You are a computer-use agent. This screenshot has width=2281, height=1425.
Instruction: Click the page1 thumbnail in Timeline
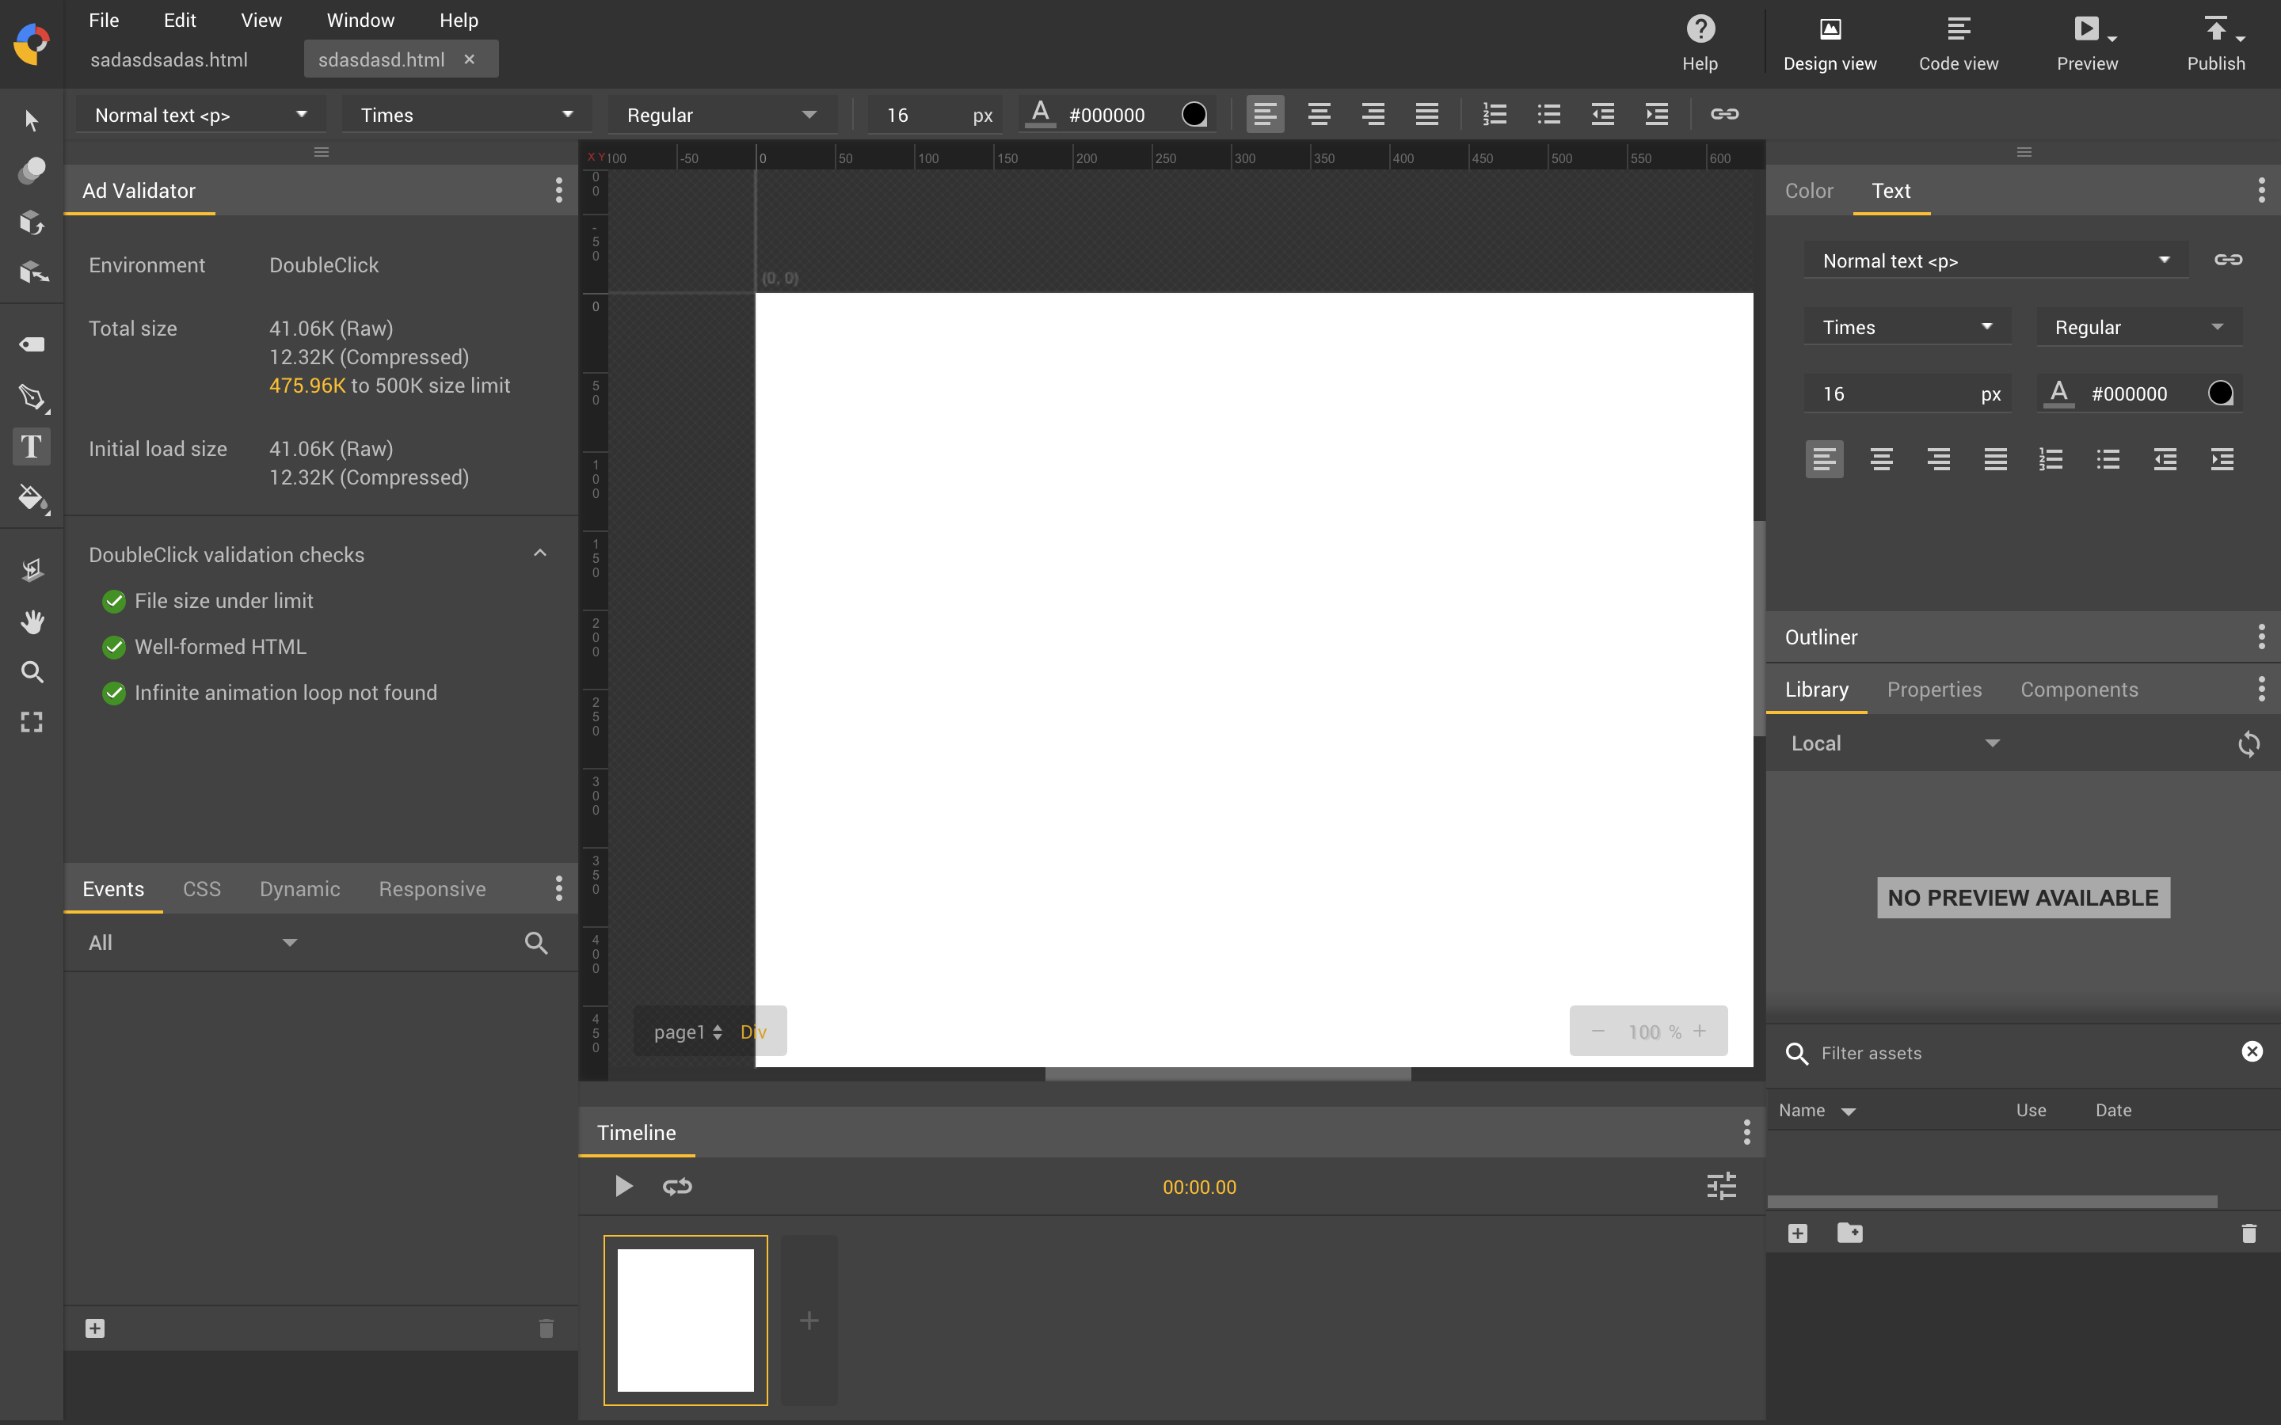[687, 1320]
